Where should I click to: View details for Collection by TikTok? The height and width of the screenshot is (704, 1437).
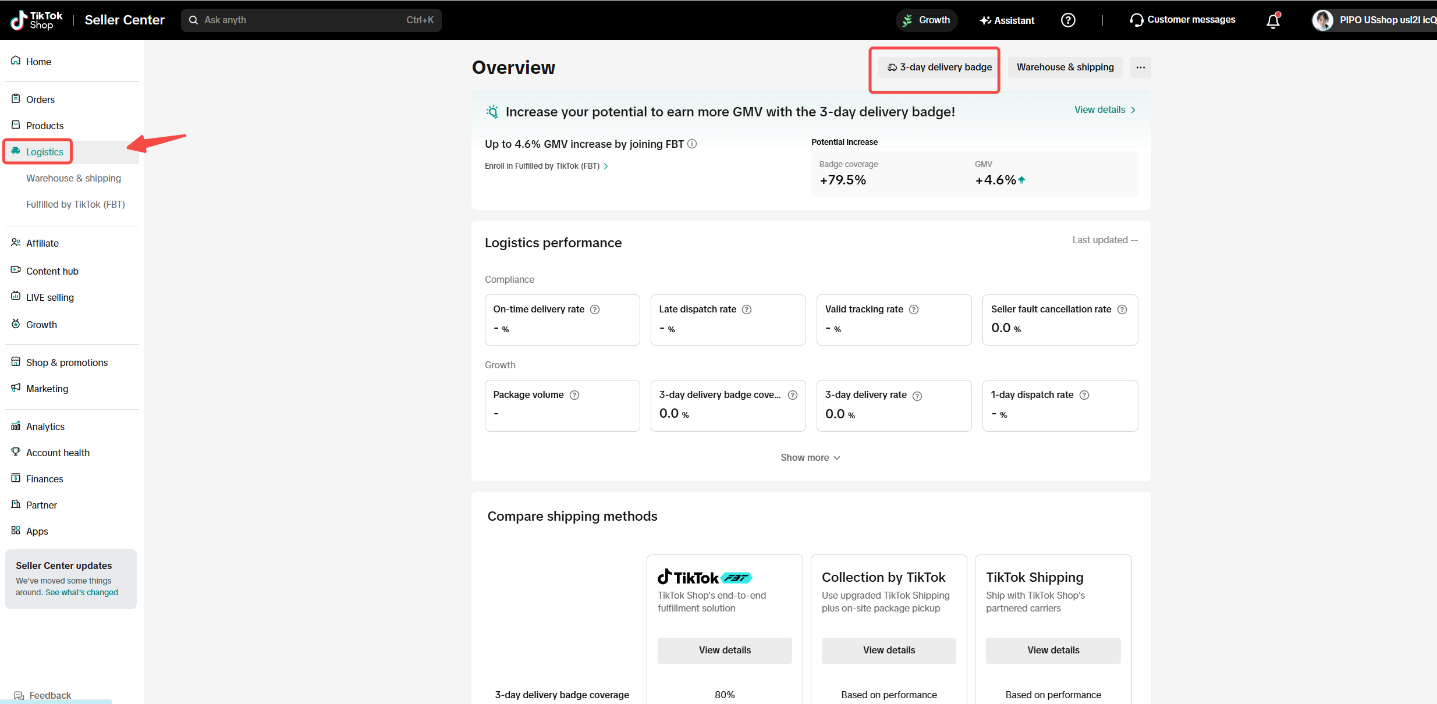(x=889, y=650)
